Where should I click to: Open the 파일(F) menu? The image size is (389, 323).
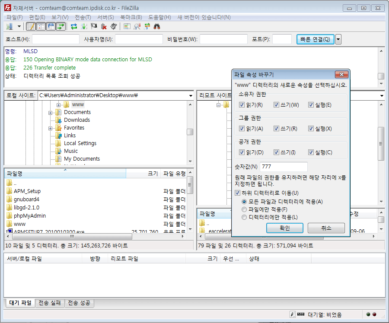15,17
